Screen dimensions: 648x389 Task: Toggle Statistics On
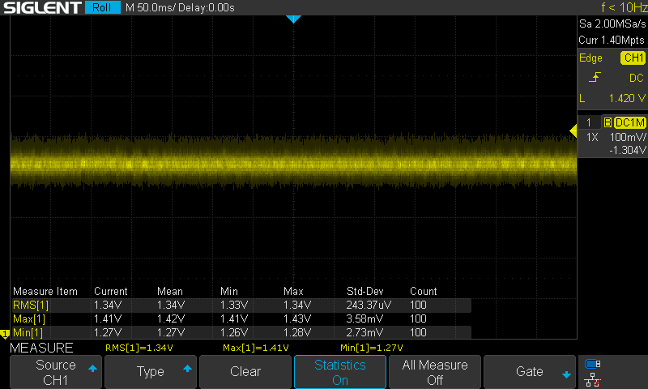tap(340, 372)
